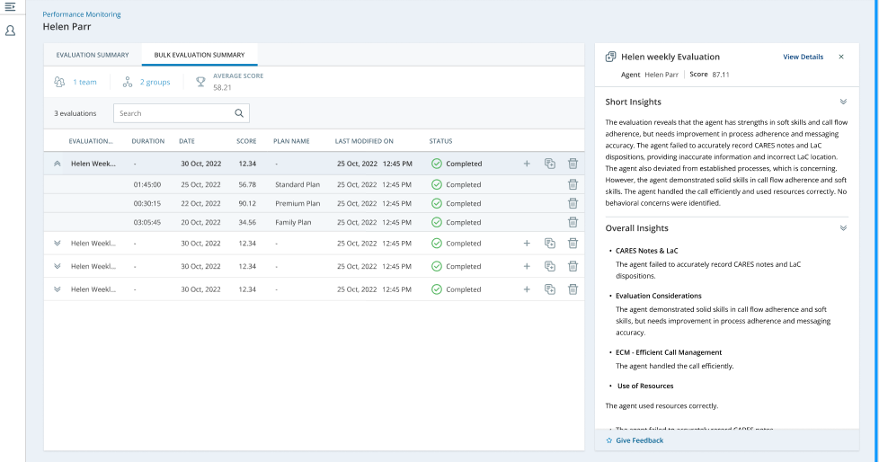
Task: Click the duplicate icon on the last evaluation row
Action: coord(550,289)
